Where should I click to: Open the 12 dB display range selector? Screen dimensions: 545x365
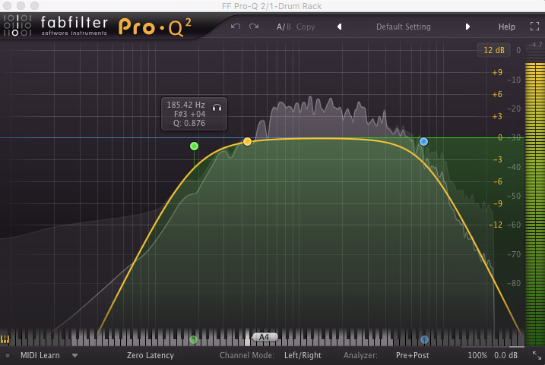(x=494, y=50)
